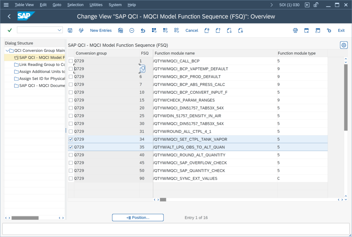Click the Select All icon
Viewport: 352px width, 237px height.
(154, 31)
